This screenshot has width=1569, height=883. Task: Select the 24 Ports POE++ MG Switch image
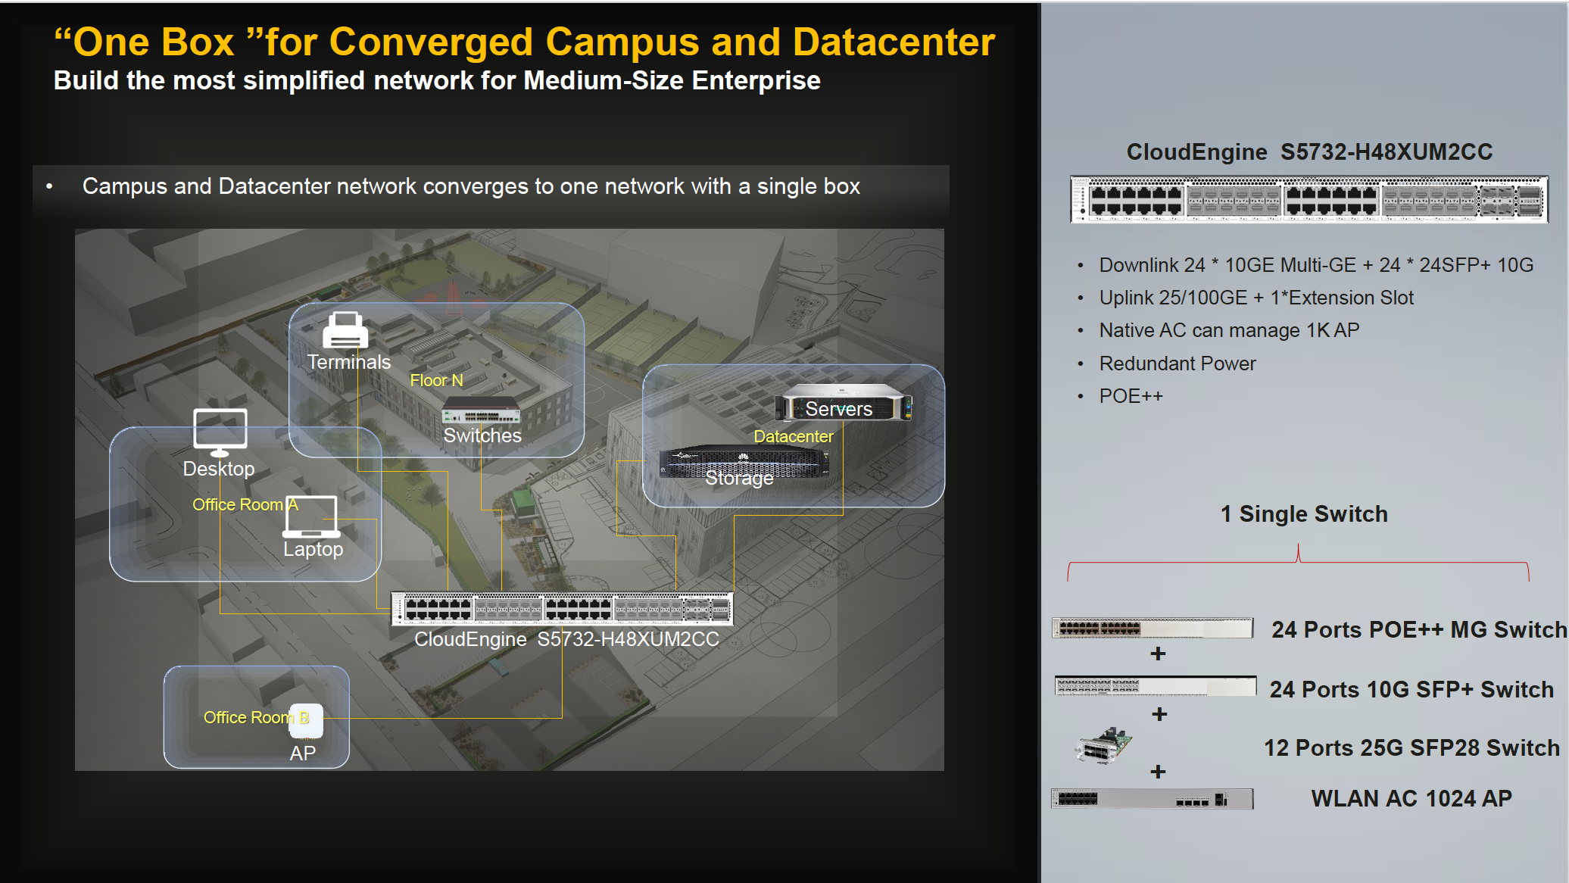click(1153, 628)
